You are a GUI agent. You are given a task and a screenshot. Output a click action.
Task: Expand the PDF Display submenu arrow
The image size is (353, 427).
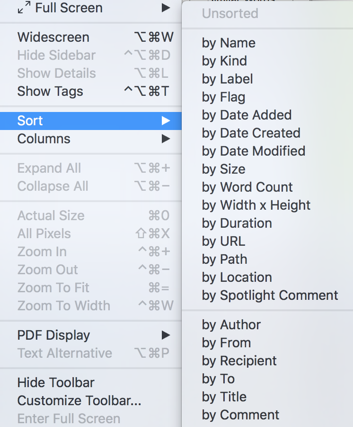click(166, 335)
